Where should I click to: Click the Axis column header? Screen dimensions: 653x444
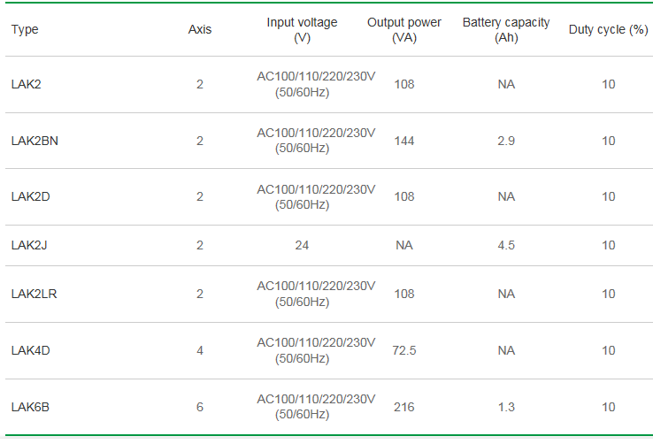click(x=200, y=30)
